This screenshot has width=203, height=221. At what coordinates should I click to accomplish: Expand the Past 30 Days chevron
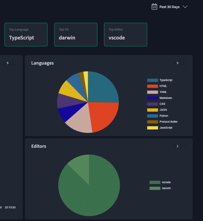(x=185, y=7)
